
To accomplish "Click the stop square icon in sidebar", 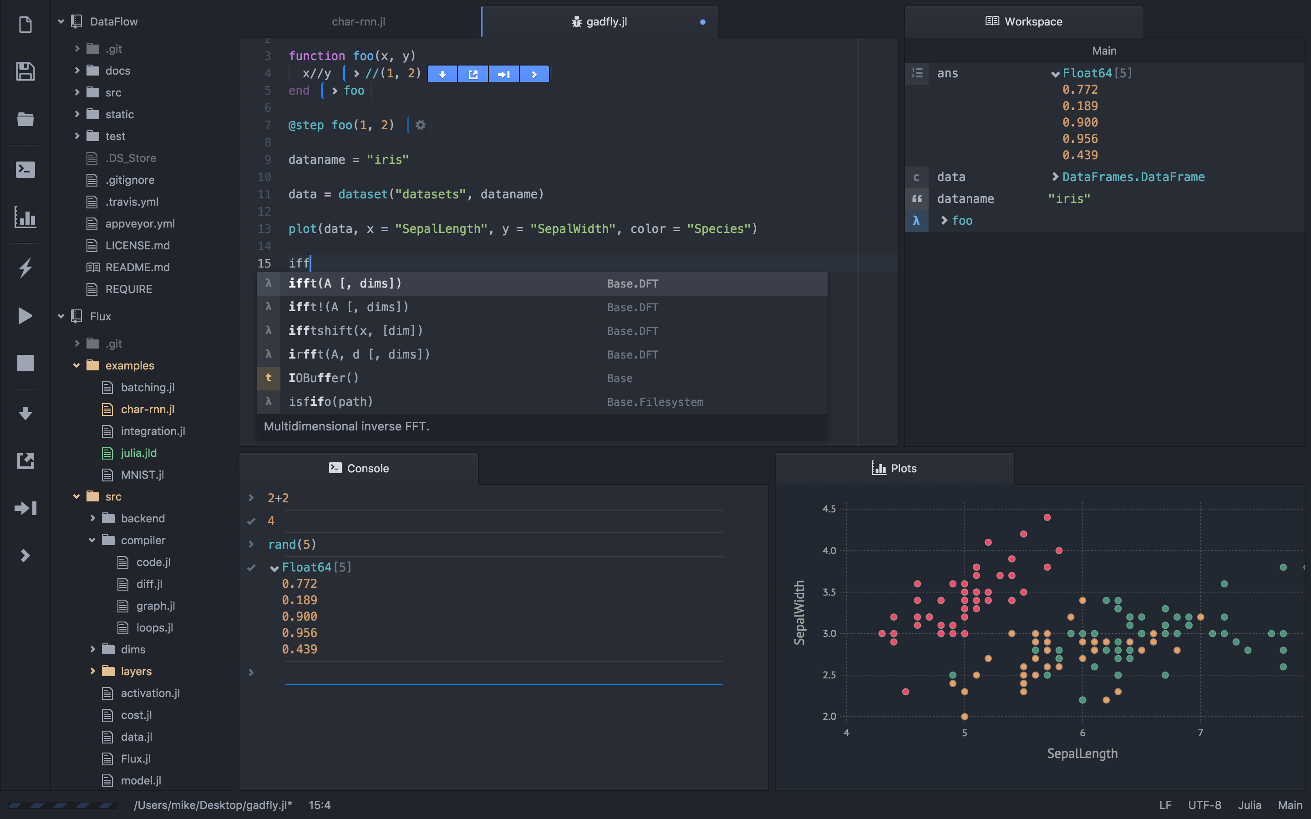I will tap(25, 363).
